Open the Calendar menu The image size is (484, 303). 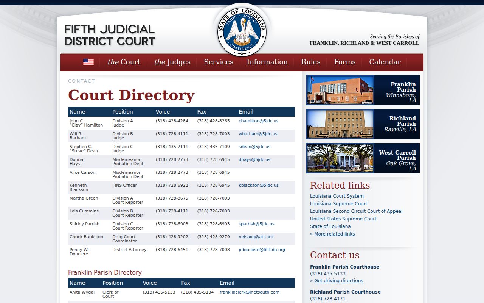coord(385,62)
